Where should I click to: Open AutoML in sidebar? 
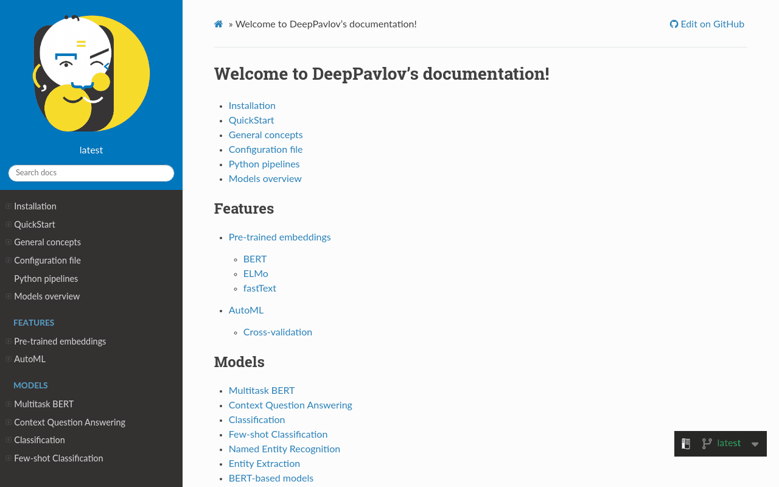(30, 359)
